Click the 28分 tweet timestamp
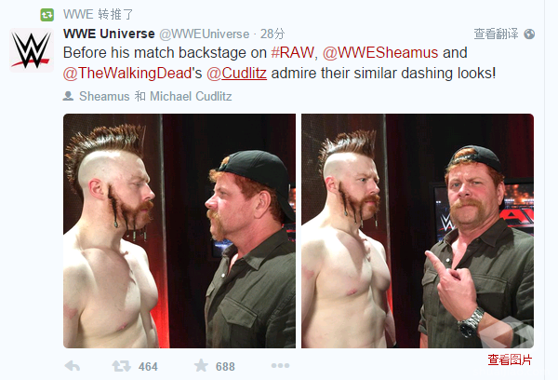Viewport: 558px width, 380px height. coord(272,34)
